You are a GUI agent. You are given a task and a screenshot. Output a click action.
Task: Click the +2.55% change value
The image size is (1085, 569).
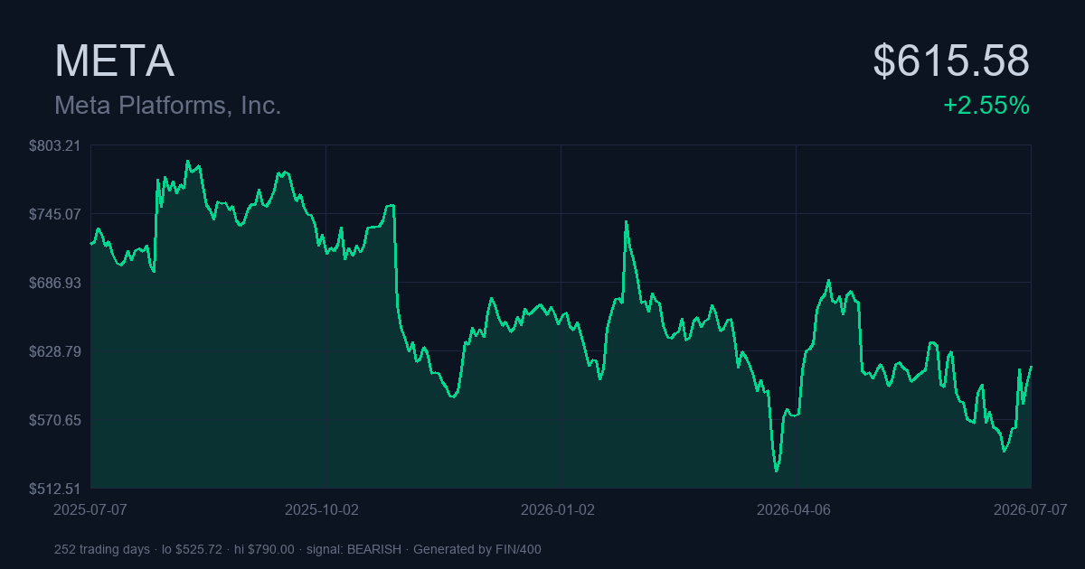pos(986,106)
